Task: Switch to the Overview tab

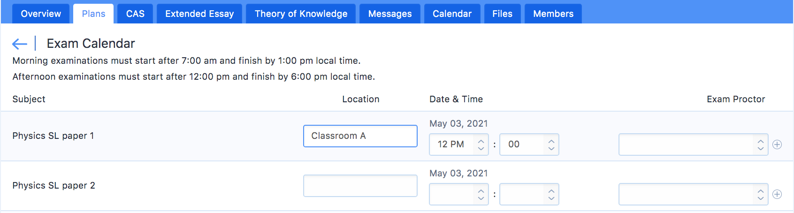Action: pyautogui.click(x=41, y=14)
